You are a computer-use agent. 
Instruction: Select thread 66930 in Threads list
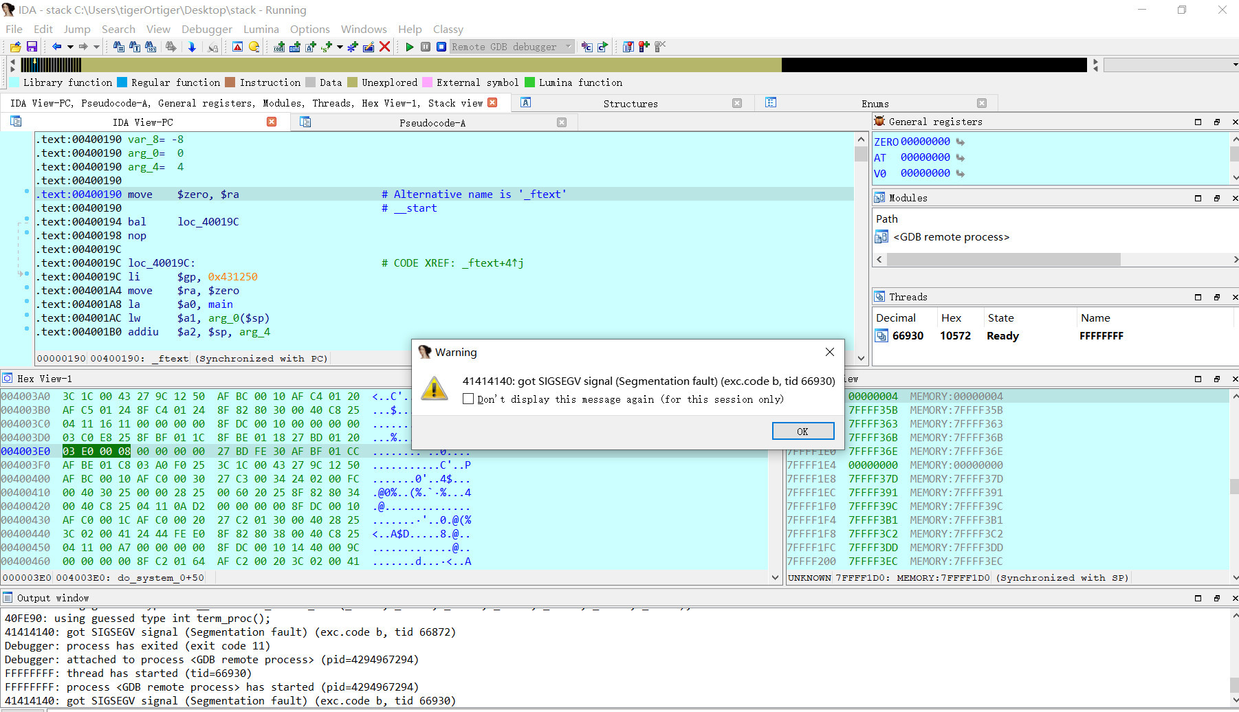(908, 336)
